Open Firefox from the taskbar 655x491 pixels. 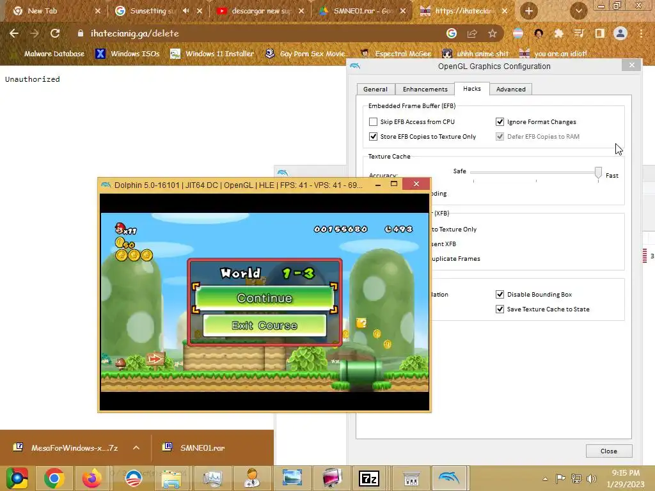92,478
